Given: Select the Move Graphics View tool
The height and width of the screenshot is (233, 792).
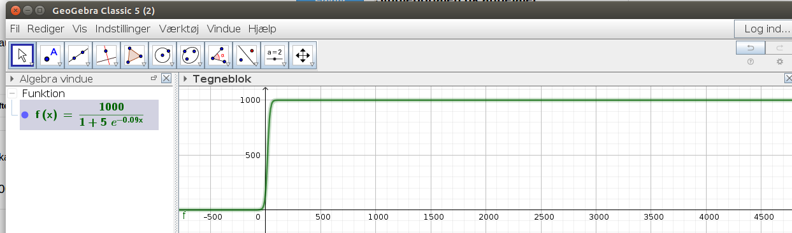Looking at the screenshot, I should click(x=303, y=55).
